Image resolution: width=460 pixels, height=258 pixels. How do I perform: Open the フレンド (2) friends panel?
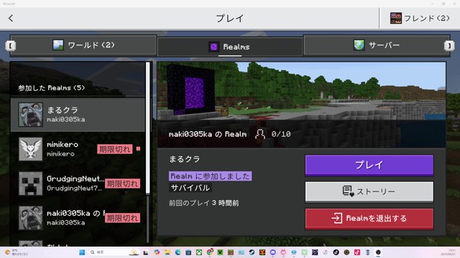420,18
